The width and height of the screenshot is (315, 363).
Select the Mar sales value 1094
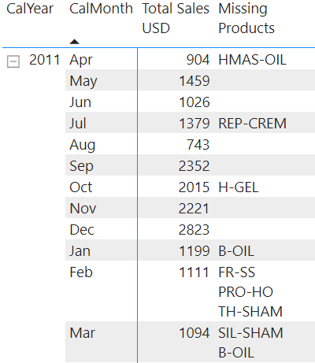tap(195, 333)
